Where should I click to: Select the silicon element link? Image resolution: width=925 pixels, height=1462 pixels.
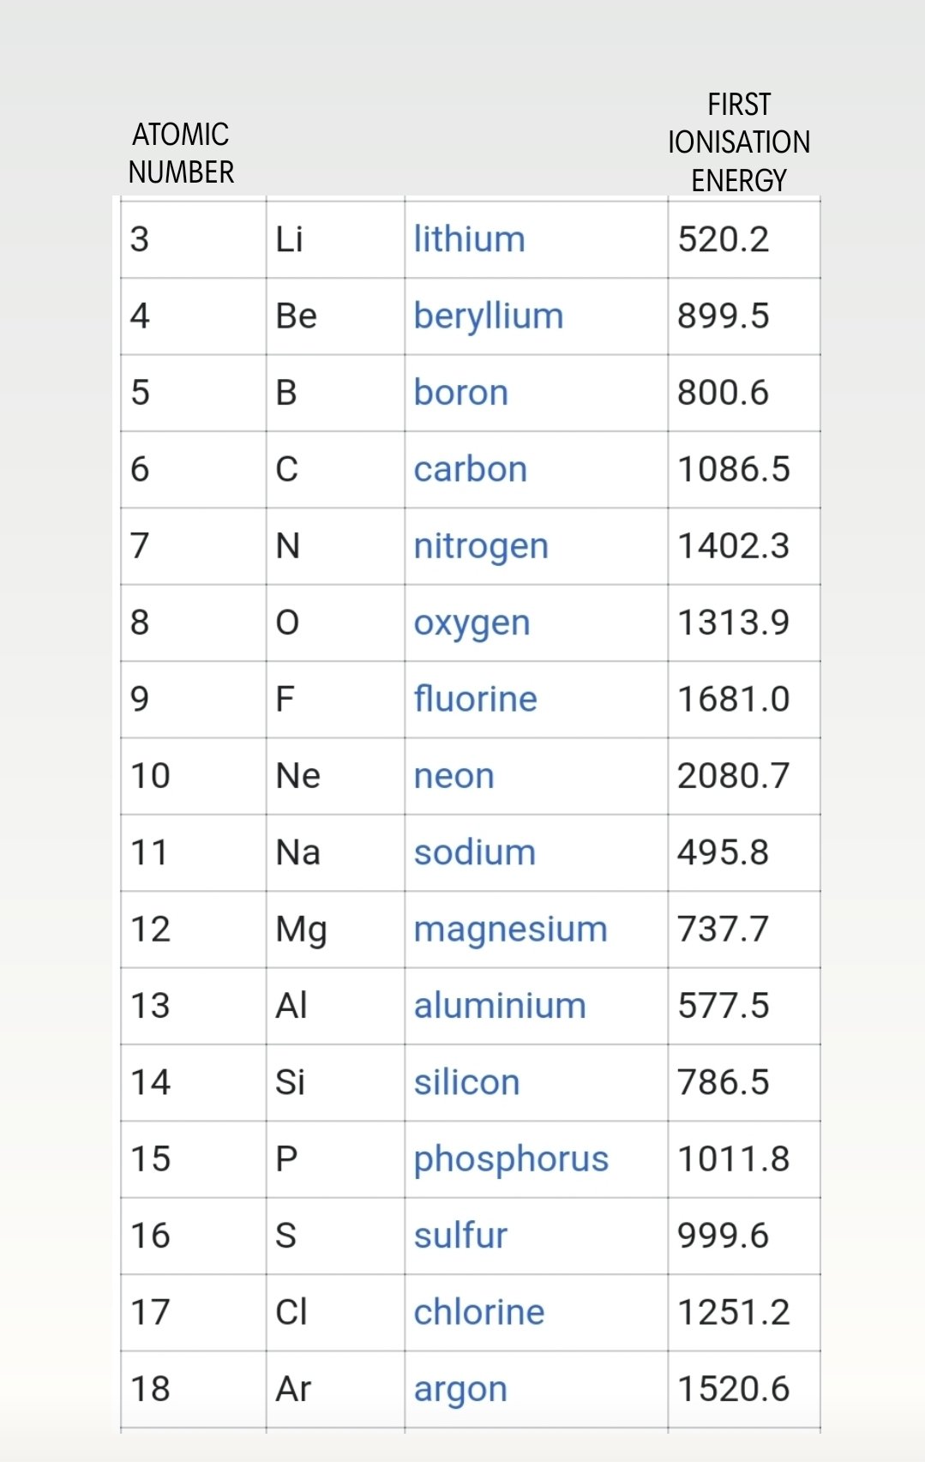[466, 1082]
